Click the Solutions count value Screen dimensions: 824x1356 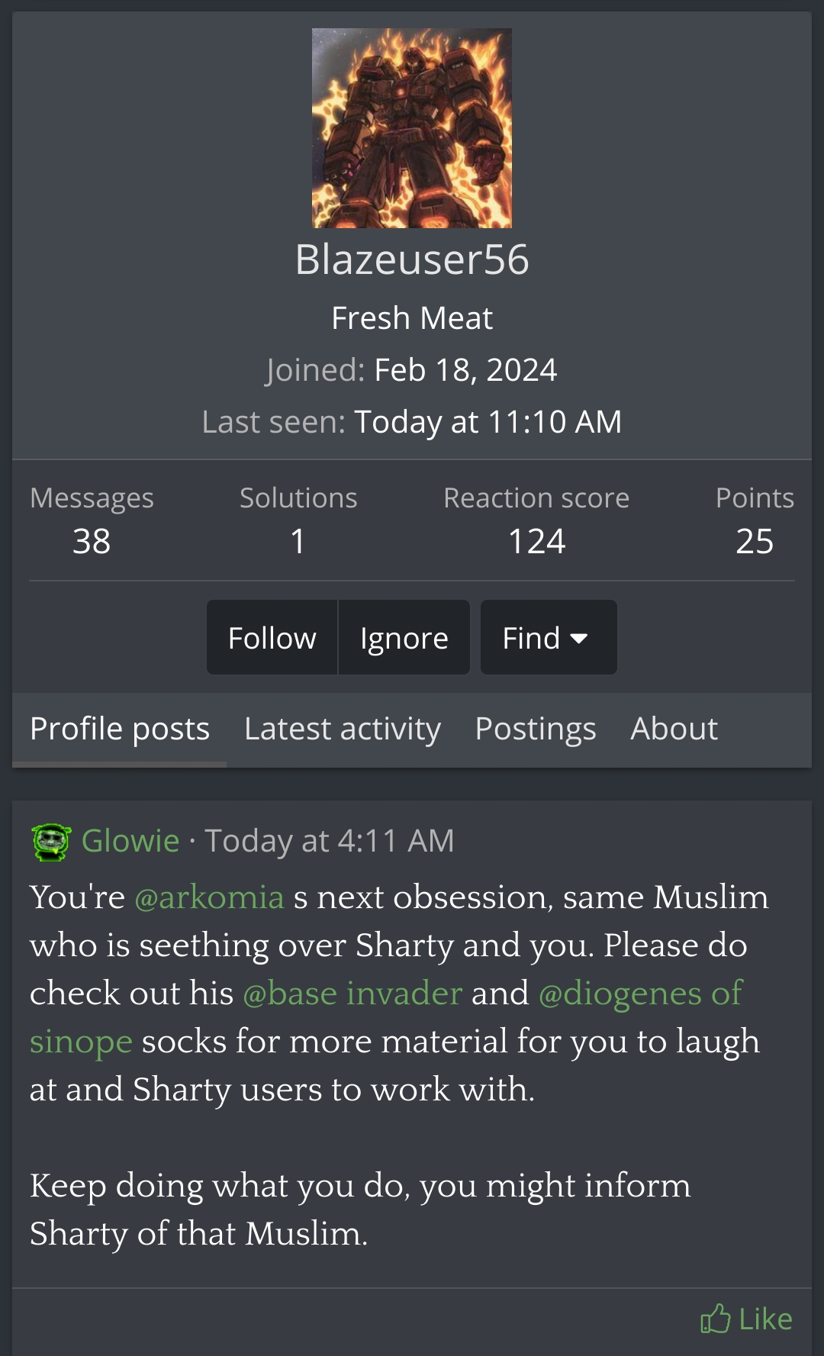click(298, 541)
